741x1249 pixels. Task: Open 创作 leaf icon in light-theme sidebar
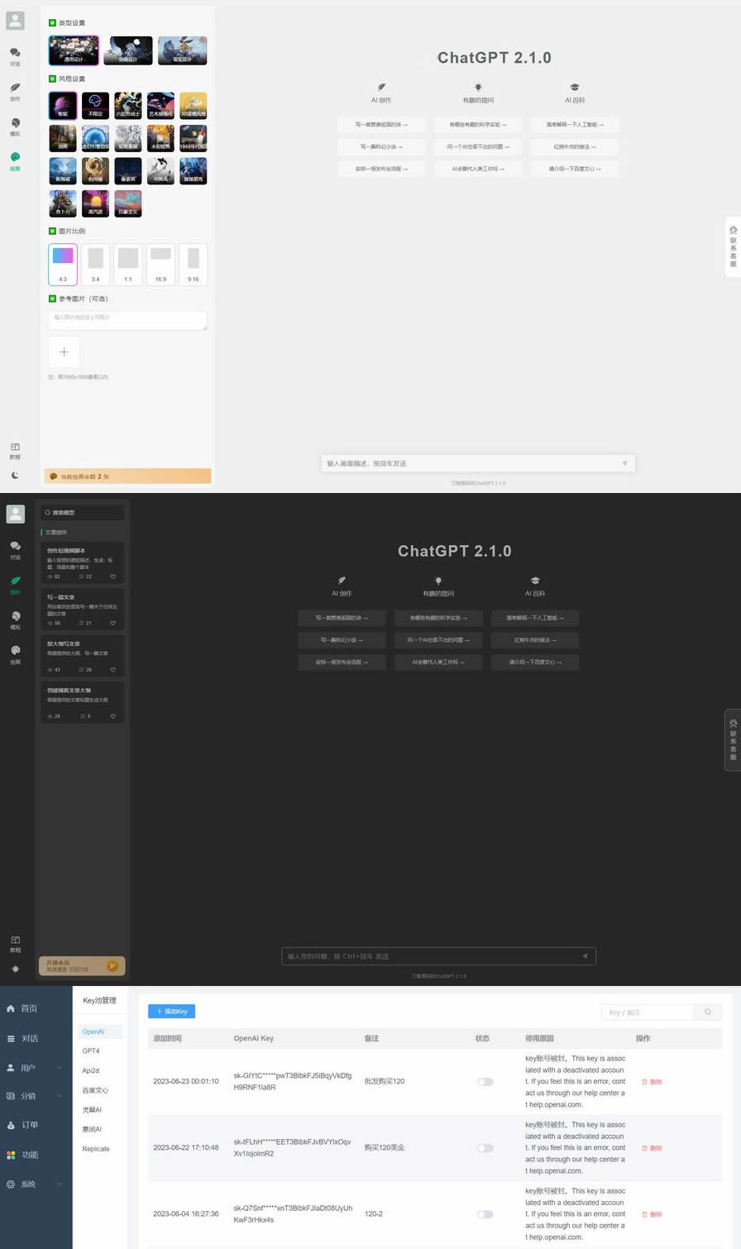(15, 91)
